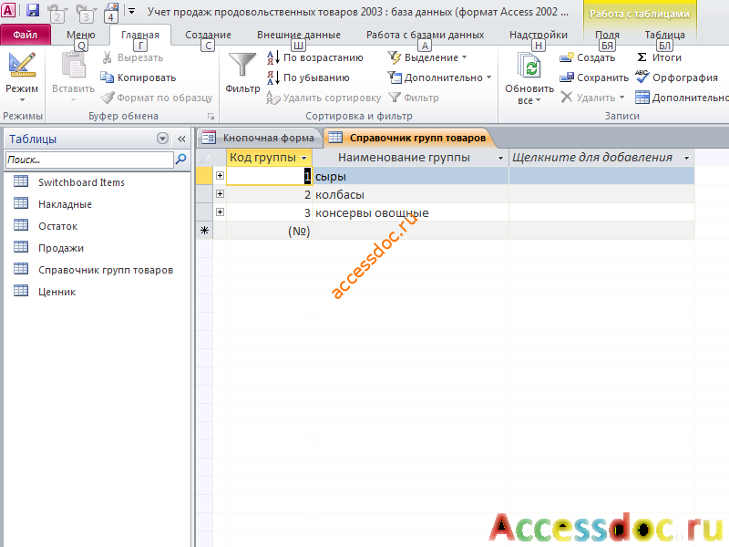Click the large Фильтр funnel icon

coord(242,66)
